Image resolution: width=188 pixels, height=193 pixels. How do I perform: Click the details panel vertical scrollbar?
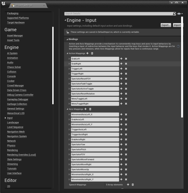[x=182, y=67]
